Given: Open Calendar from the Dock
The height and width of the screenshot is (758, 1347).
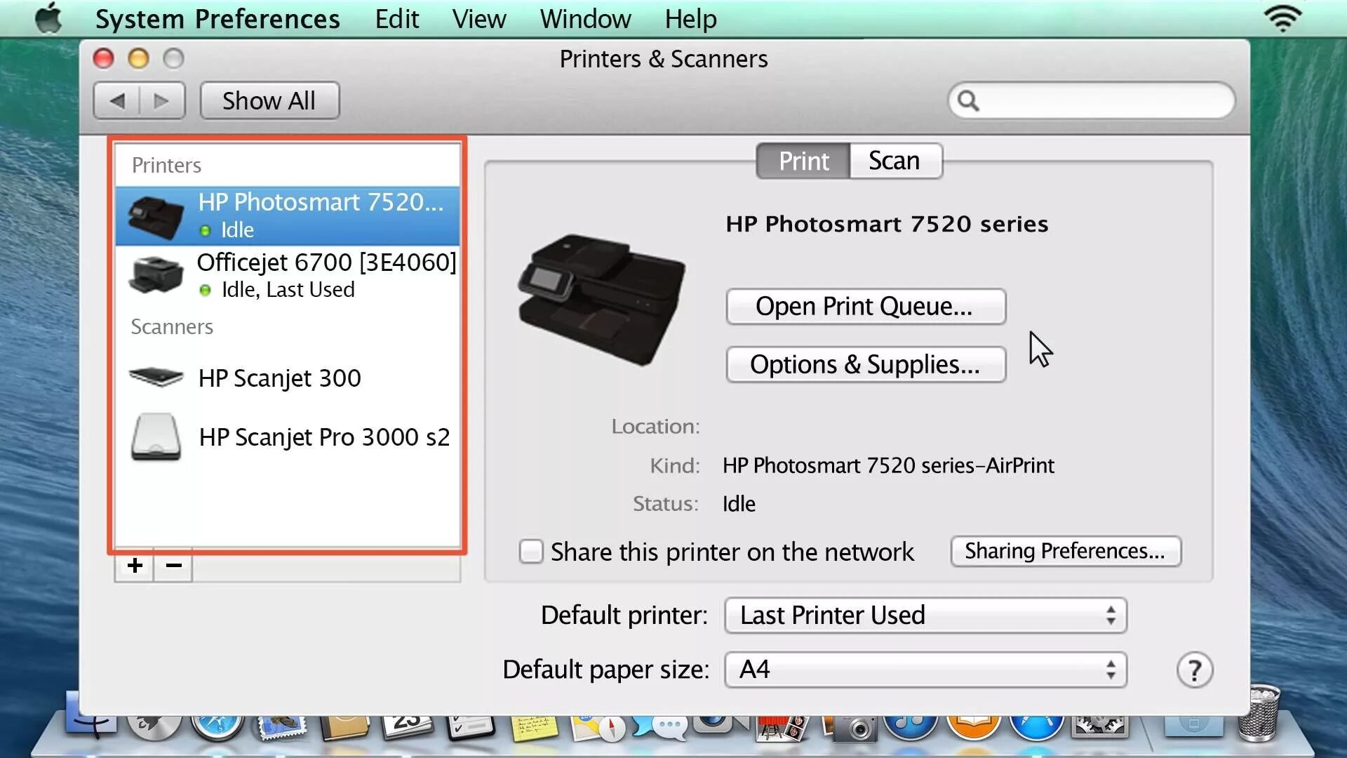Looking at the screenshot, I should tap(408, 727).
